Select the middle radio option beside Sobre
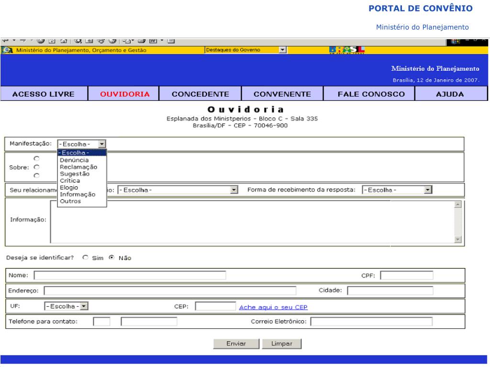The width and height of the screenshot is (490, 367). (36, 167)
